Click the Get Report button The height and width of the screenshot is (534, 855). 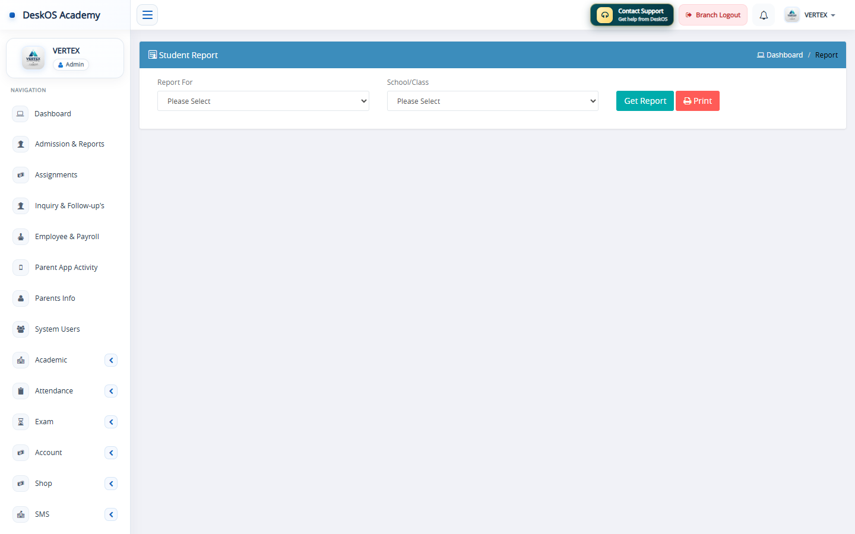(x=645, y=101)
